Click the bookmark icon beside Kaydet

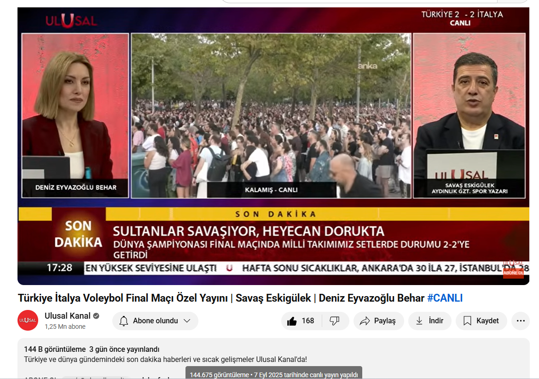(467, 321)
